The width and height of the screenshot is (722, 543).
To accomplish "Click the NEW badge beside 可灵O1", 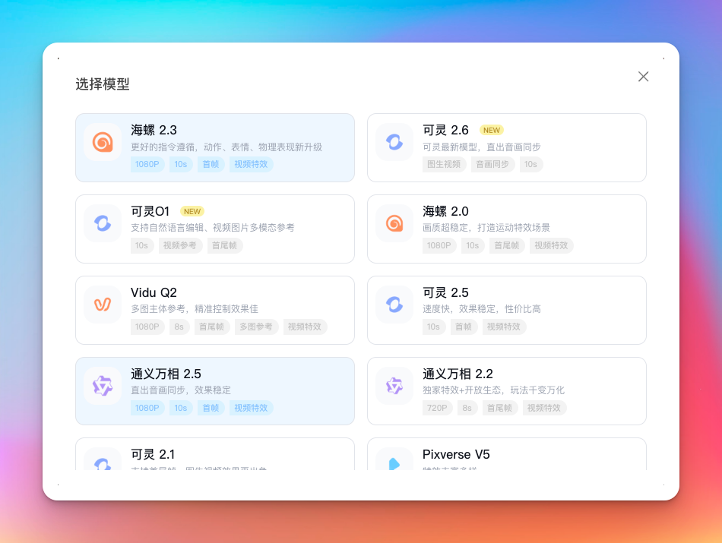I will coord(192,211).
